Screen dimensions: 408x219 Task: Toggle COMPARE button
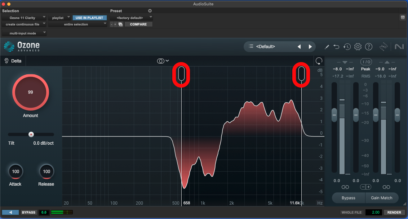[x=138, y=24]
